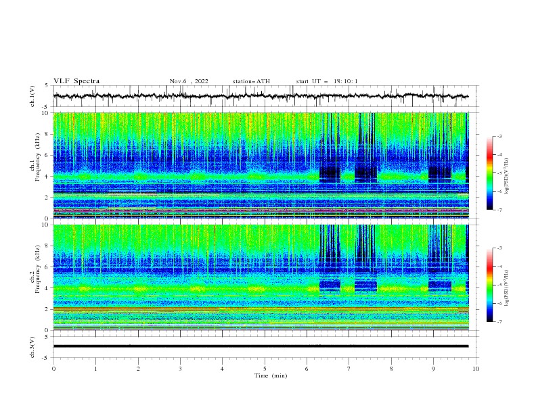This screenshot has width=536, height=414.
Task: Click the "-7" tick on ch.1 color bar
Action: [499, 210]
